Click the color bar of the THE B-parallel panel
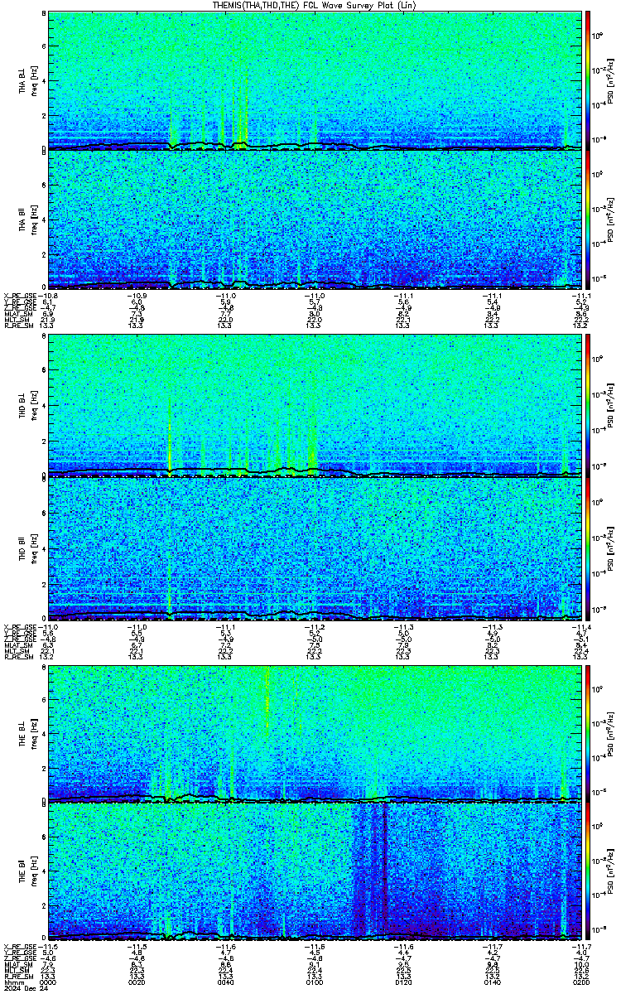This screenshot has height=994, width=621. pos(587,871)
